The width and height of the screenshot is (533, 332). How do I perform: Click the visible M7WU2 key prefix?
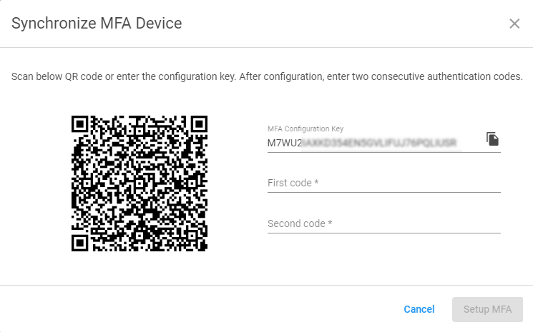click(x=283, y=143)
